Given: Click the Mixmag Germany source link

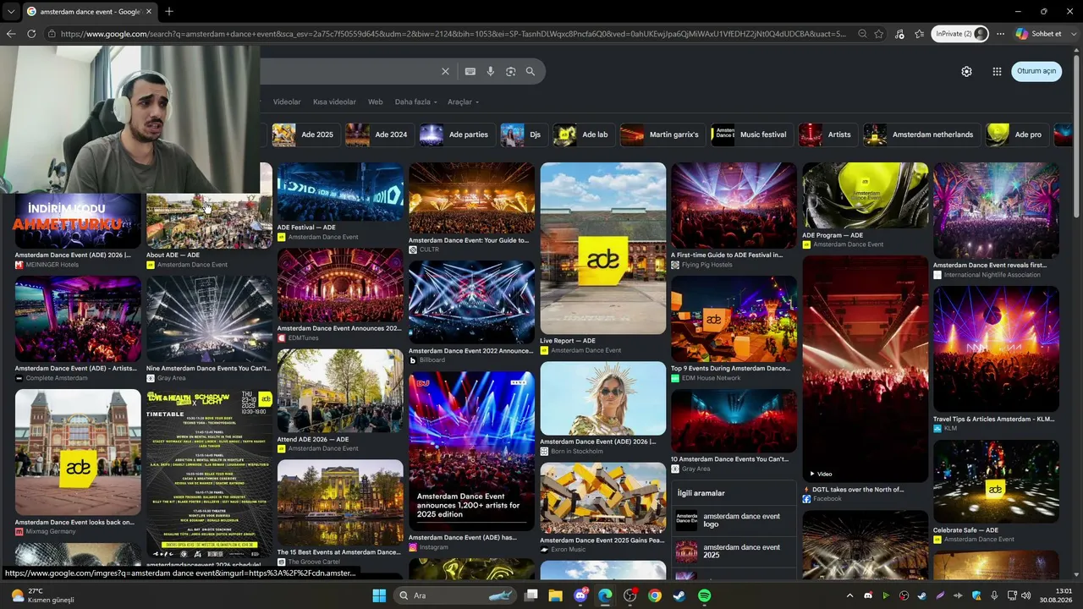Looking at the screenshot, I should tap(51, 532).
